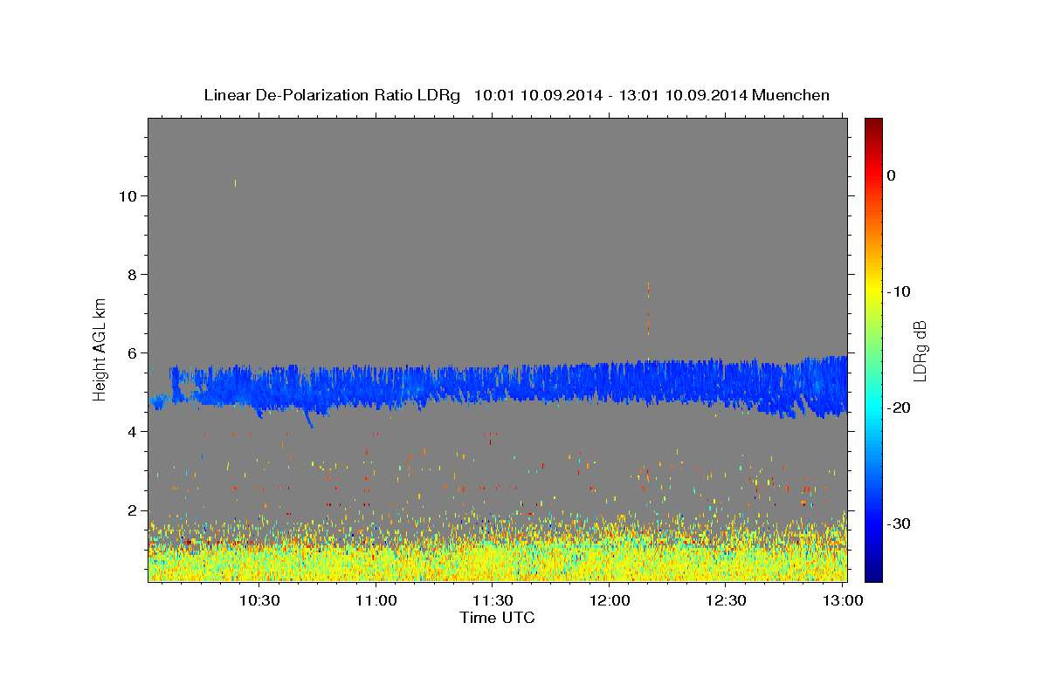Click the height label '8'
The height and width of the screenshot is (698, 1048).
click(130, 274)
